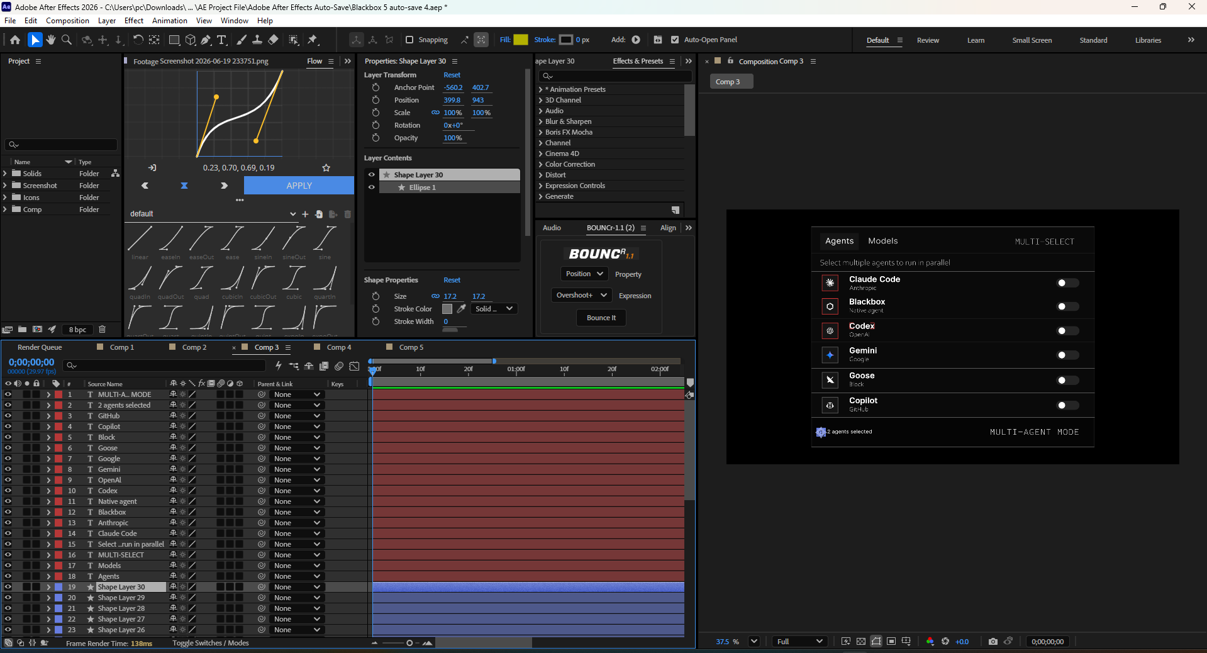The height and width of the screenshot is (653, 1207).
Task: Click the delete trash icon in Project panel
Action: [x=102, y=330]
